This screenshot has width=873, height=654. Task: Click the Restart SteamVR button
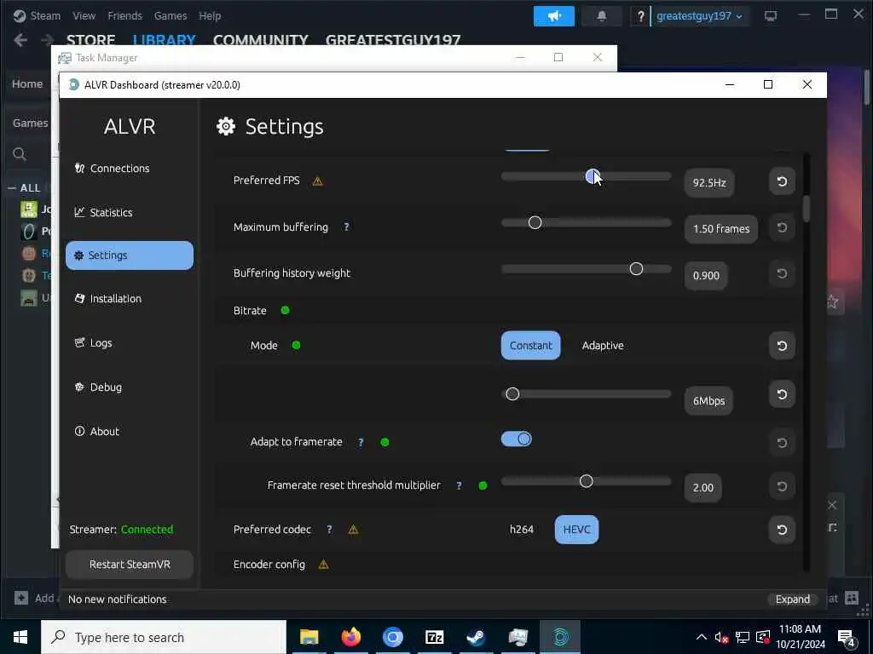130,564
